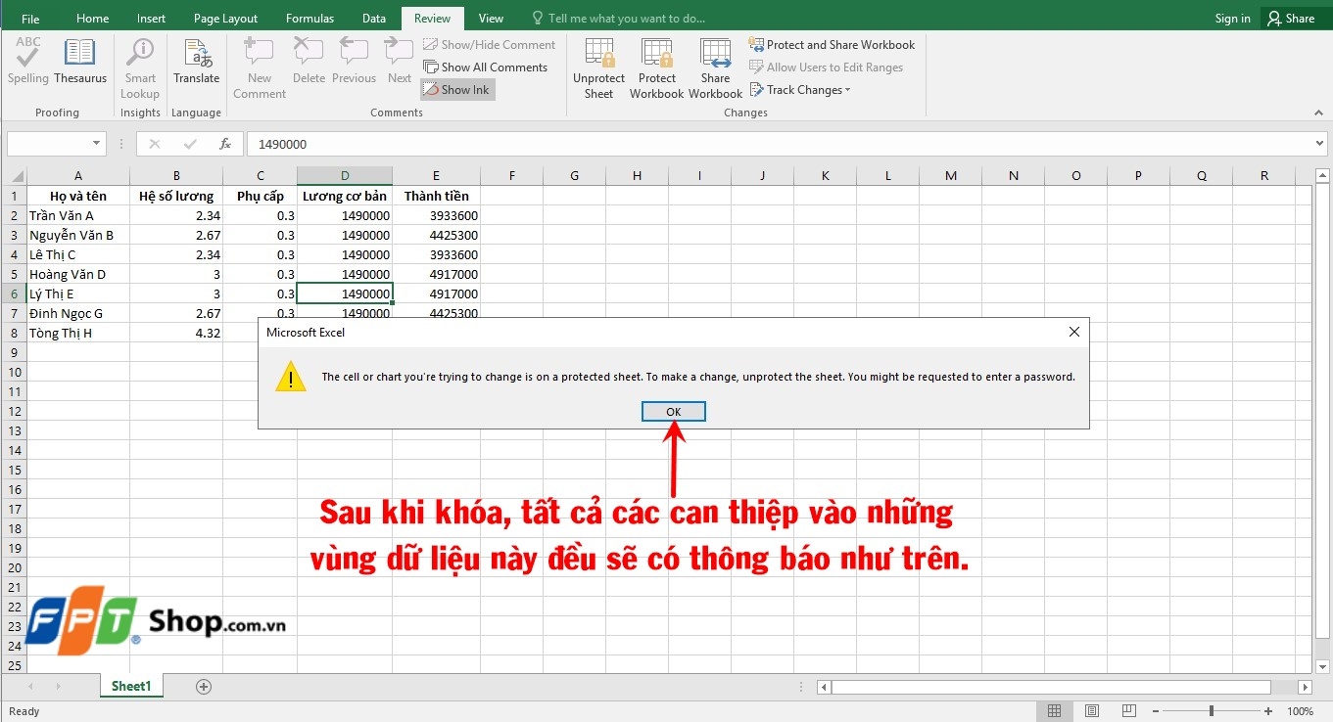Toggle Show Ink visibility
Viewport: 1333px width, 722px height.
456,89
